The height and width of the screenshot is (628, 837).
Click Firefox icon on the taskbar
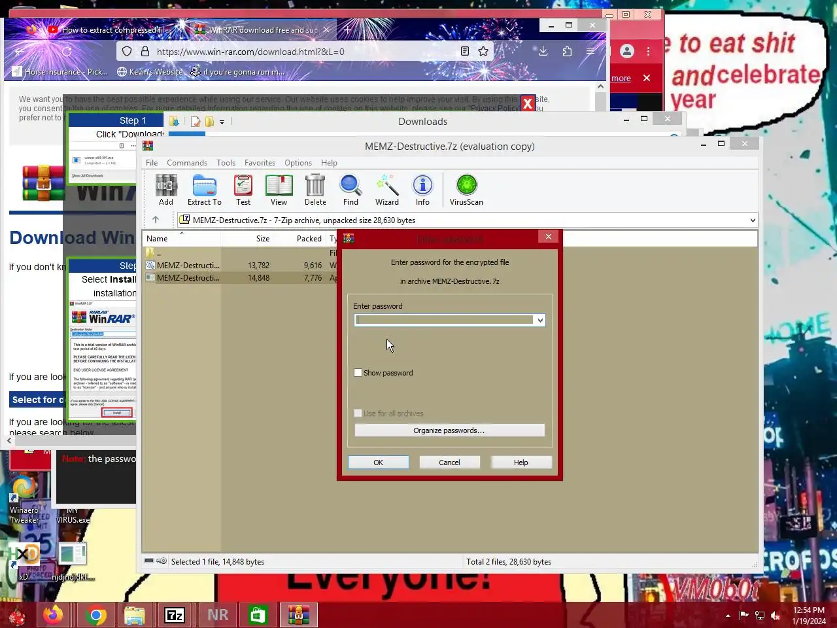53,615
